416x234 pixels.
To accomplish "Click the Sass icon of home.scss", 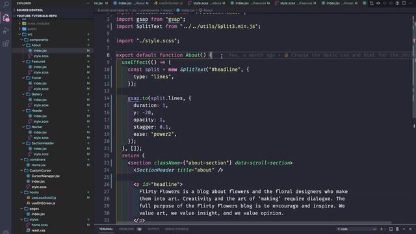I will pos(28,225).
